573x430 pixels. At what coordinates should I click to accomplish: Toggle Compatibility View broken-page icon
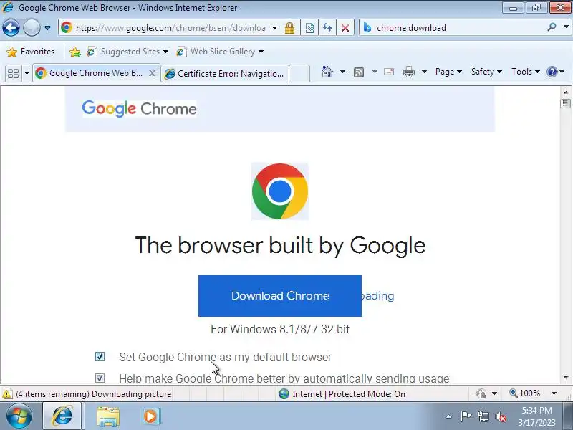309,28
